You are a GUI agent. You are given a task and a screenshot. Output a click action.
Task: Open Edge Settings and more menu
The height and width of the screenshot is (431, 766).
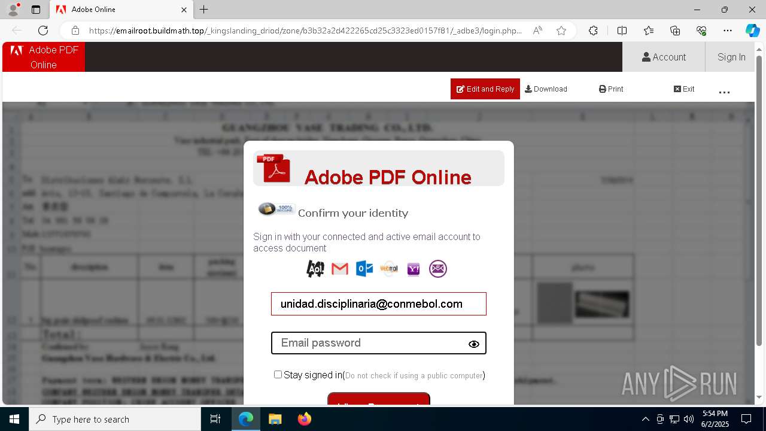728,31
